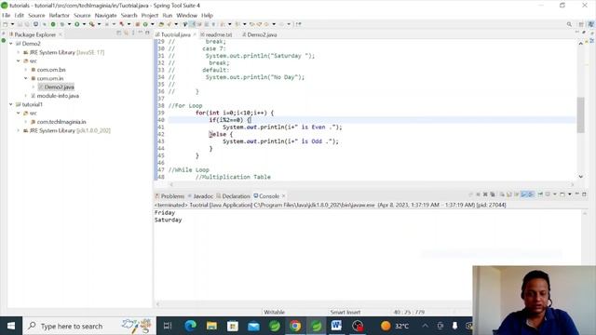Click the New file toolbar icon
This screenshot has height=335, width=596.
tap(6, 24)
